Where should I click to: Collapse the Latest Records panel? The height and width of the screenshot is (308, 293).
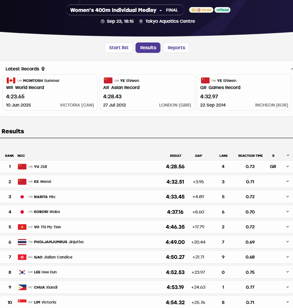(292, 69)
